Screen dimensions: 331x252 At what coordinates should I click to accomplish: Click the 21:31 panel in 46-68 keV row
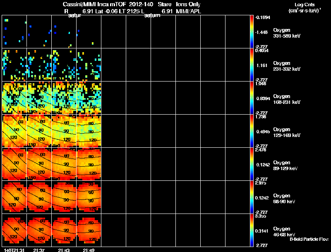point(14,230)
